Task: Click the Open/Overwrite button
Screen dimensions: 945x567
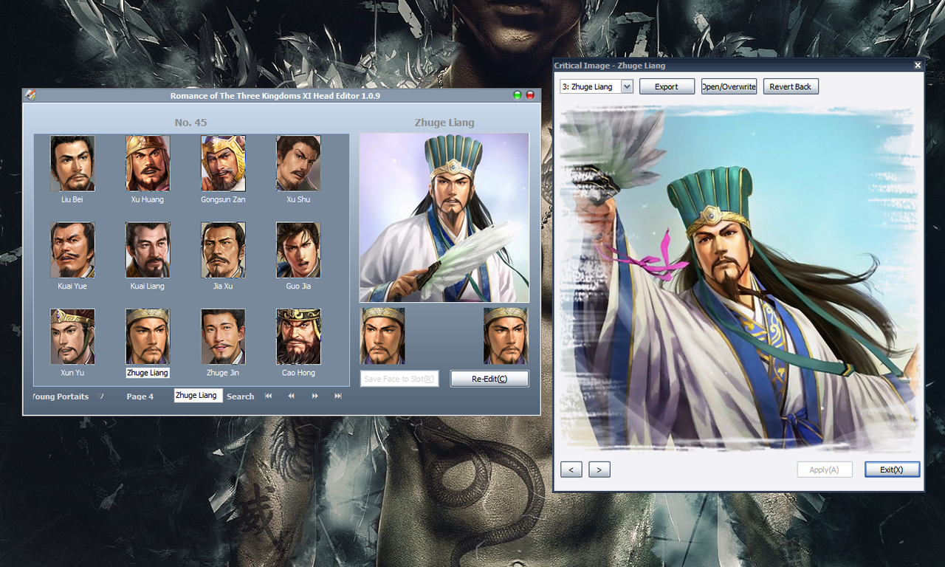Action: pos(729,86)
